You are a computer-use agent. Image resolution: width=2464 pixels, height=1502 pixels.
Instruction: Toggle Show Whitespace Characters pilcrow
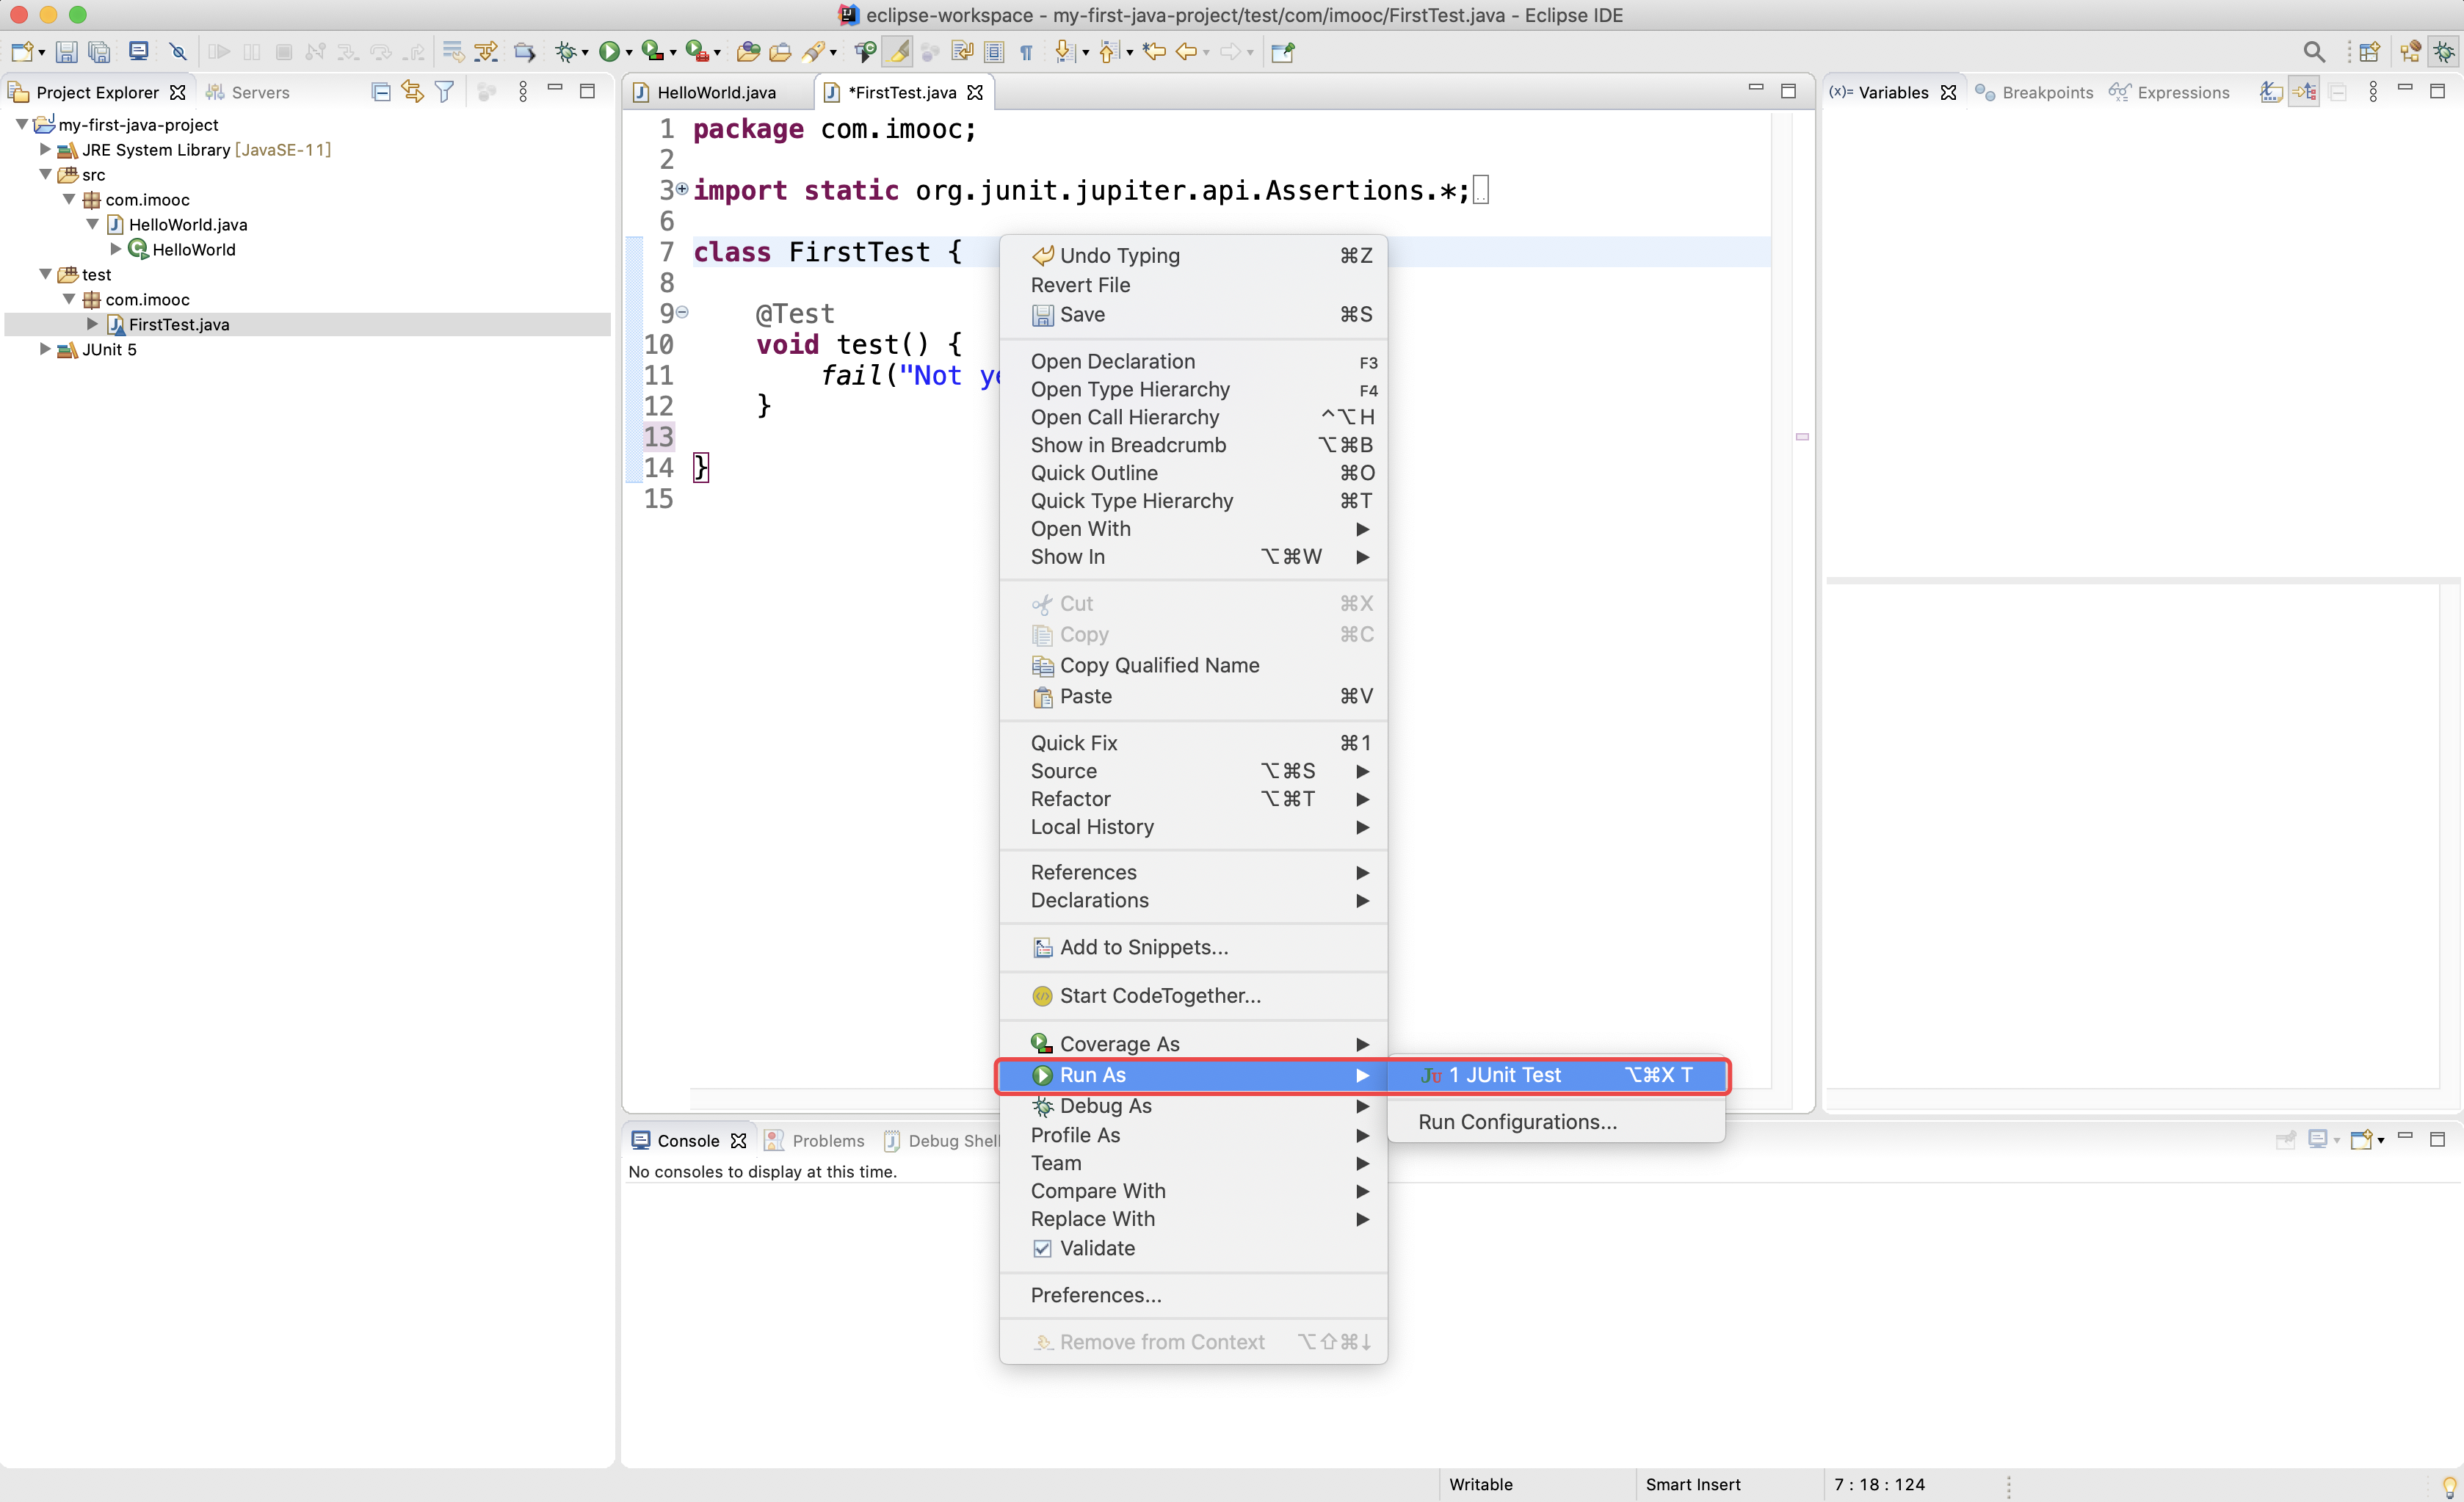click(x=1026, y=52)
